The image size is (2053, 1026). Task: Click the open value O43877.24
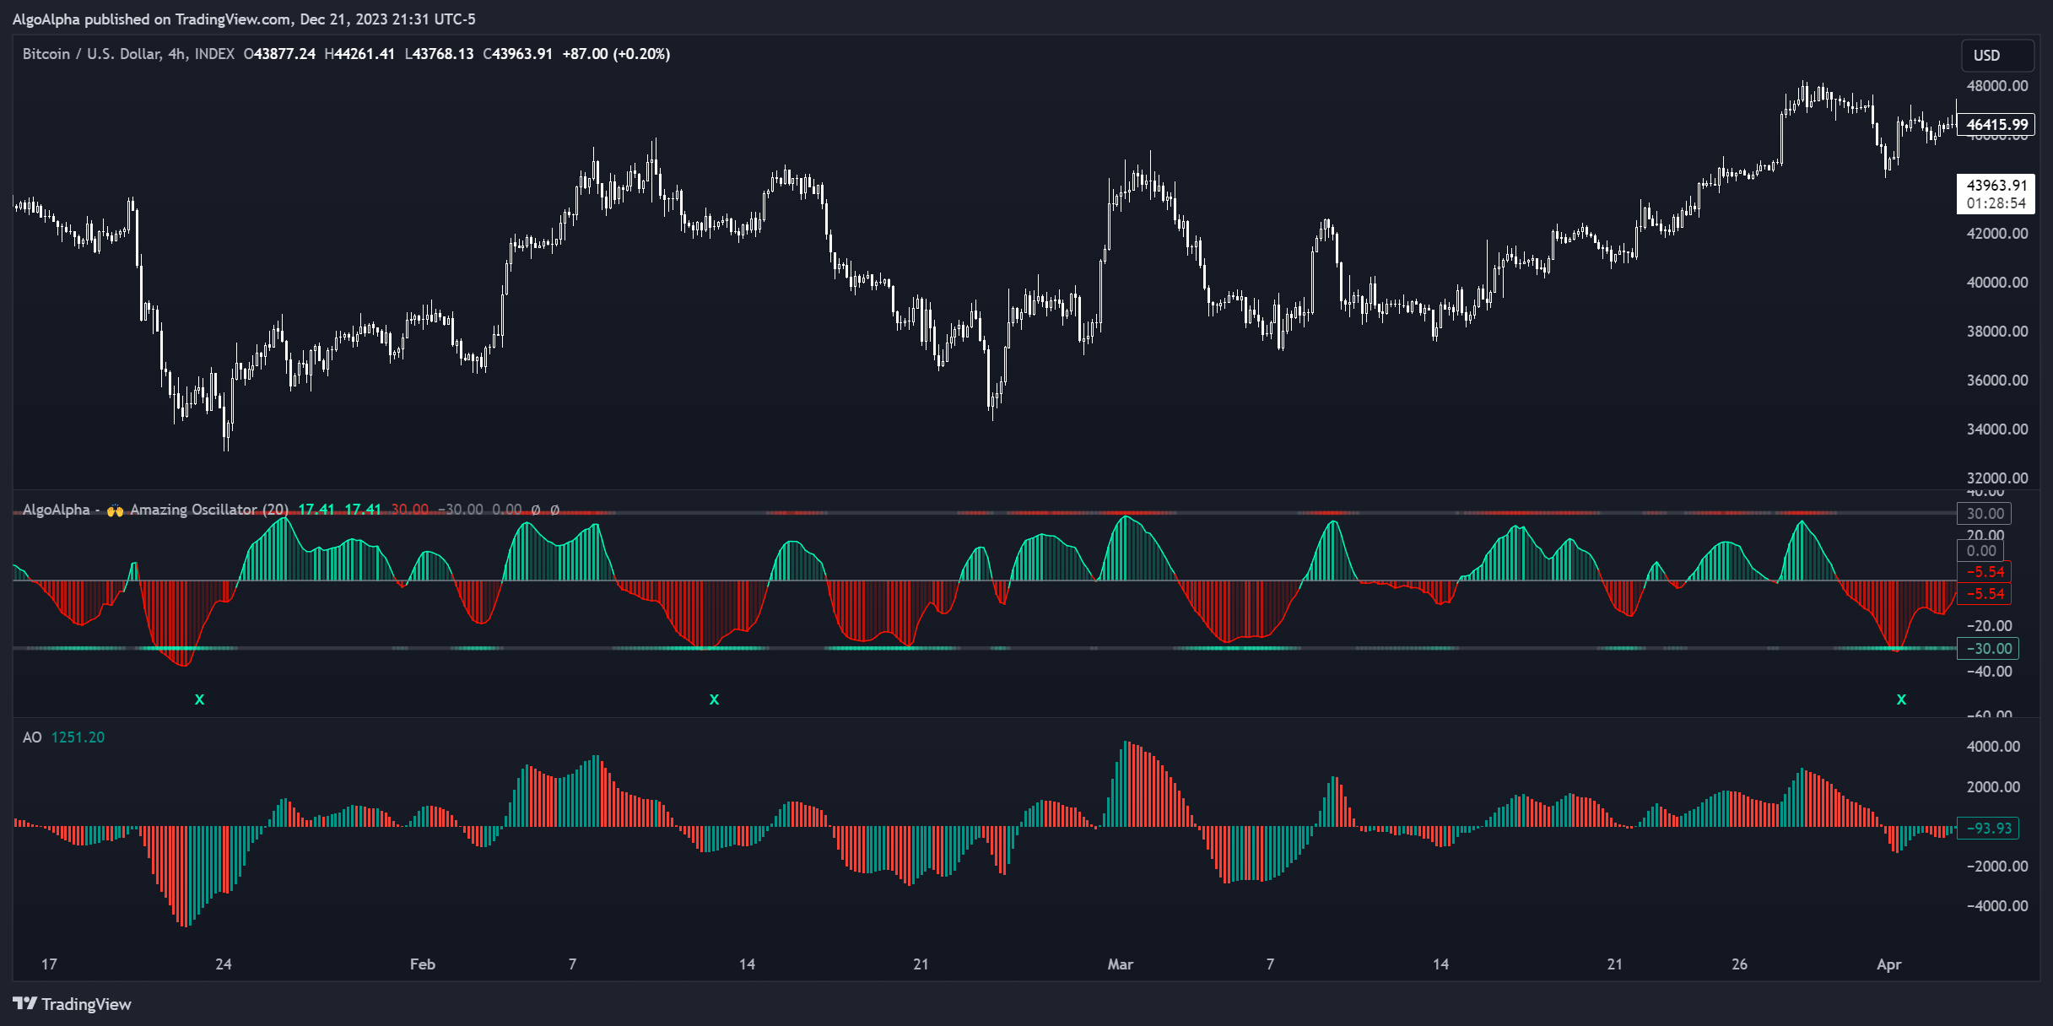click(x=279, y=54)
